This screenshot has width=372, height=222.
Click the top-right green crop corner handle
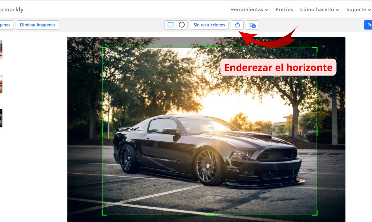click(316, 48)
